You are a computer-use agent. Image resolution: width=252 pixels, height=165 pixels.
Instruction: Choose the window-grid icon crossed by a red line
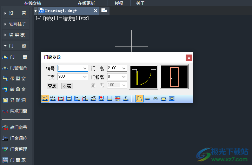[118, 99]
